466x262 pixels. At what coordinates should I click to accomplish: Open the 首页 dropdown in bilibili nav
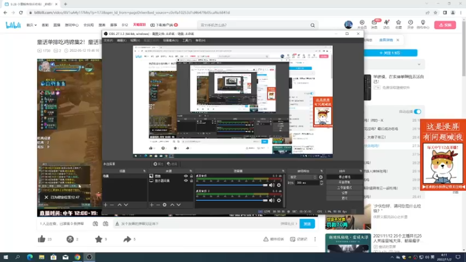click(x=31, y=25)
